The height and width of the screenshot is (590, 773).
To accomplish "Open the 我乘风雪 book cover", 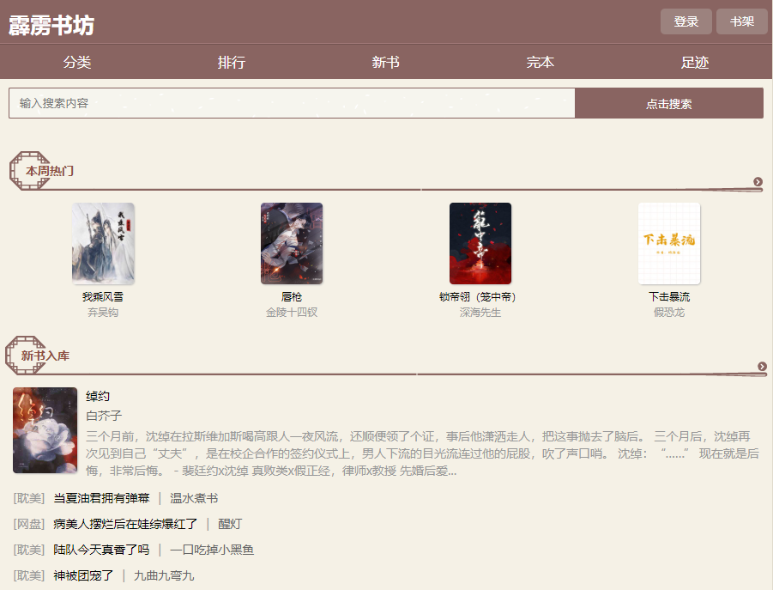I will pos(103,243).
